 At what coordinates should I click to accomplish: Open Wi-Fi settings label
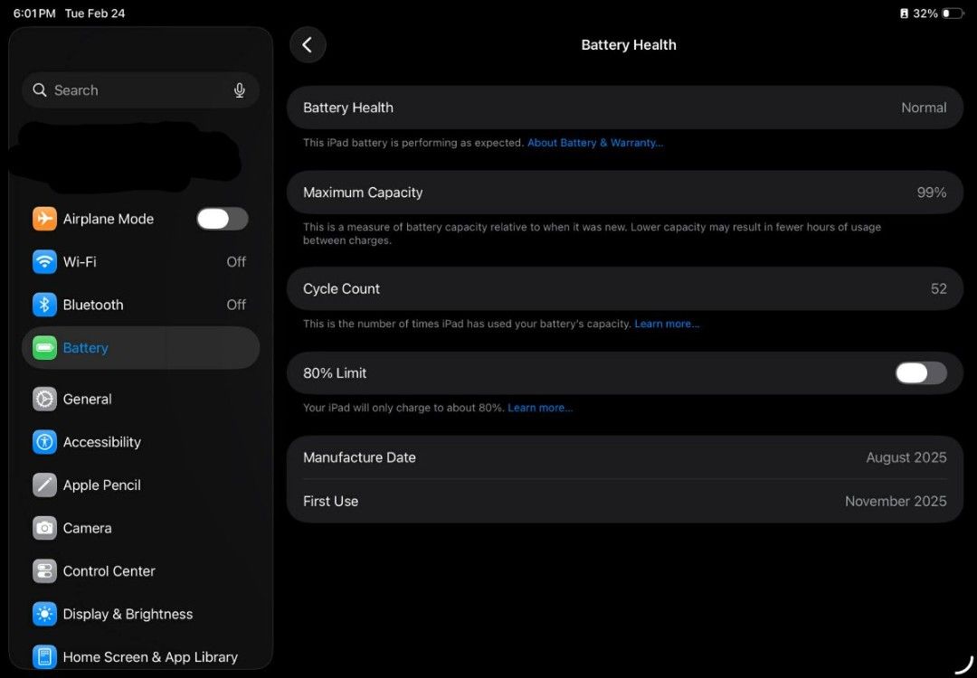coord(80,261)
